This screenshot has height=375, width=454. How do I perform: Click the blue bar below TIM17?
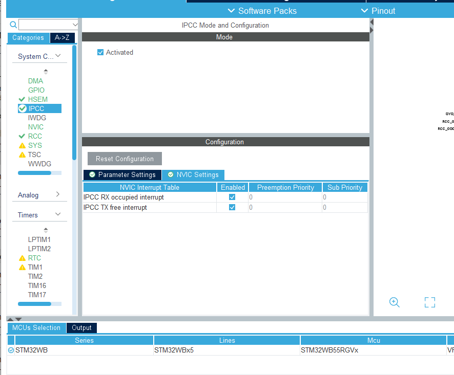(x=34, y=304)
